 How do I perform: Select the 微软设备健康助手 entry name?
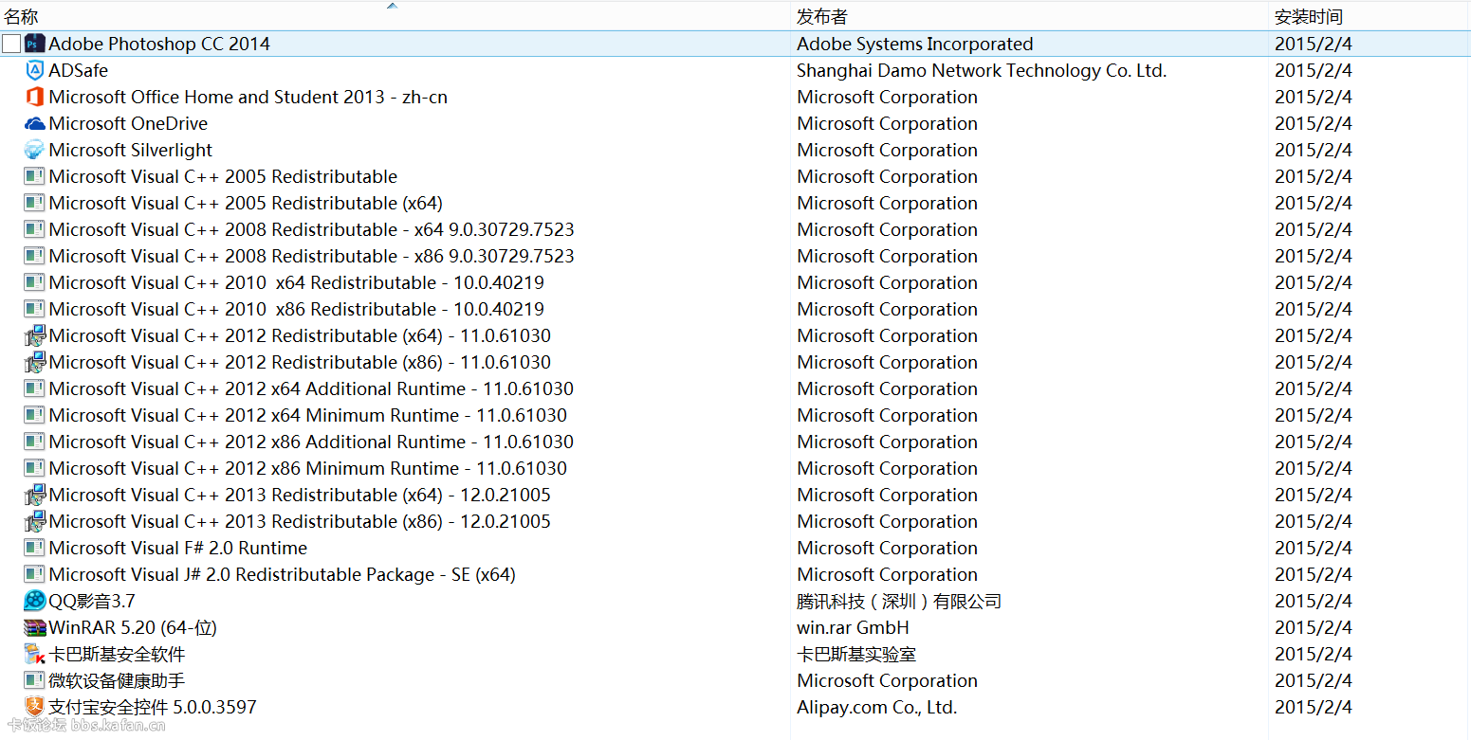pos(117,680)
